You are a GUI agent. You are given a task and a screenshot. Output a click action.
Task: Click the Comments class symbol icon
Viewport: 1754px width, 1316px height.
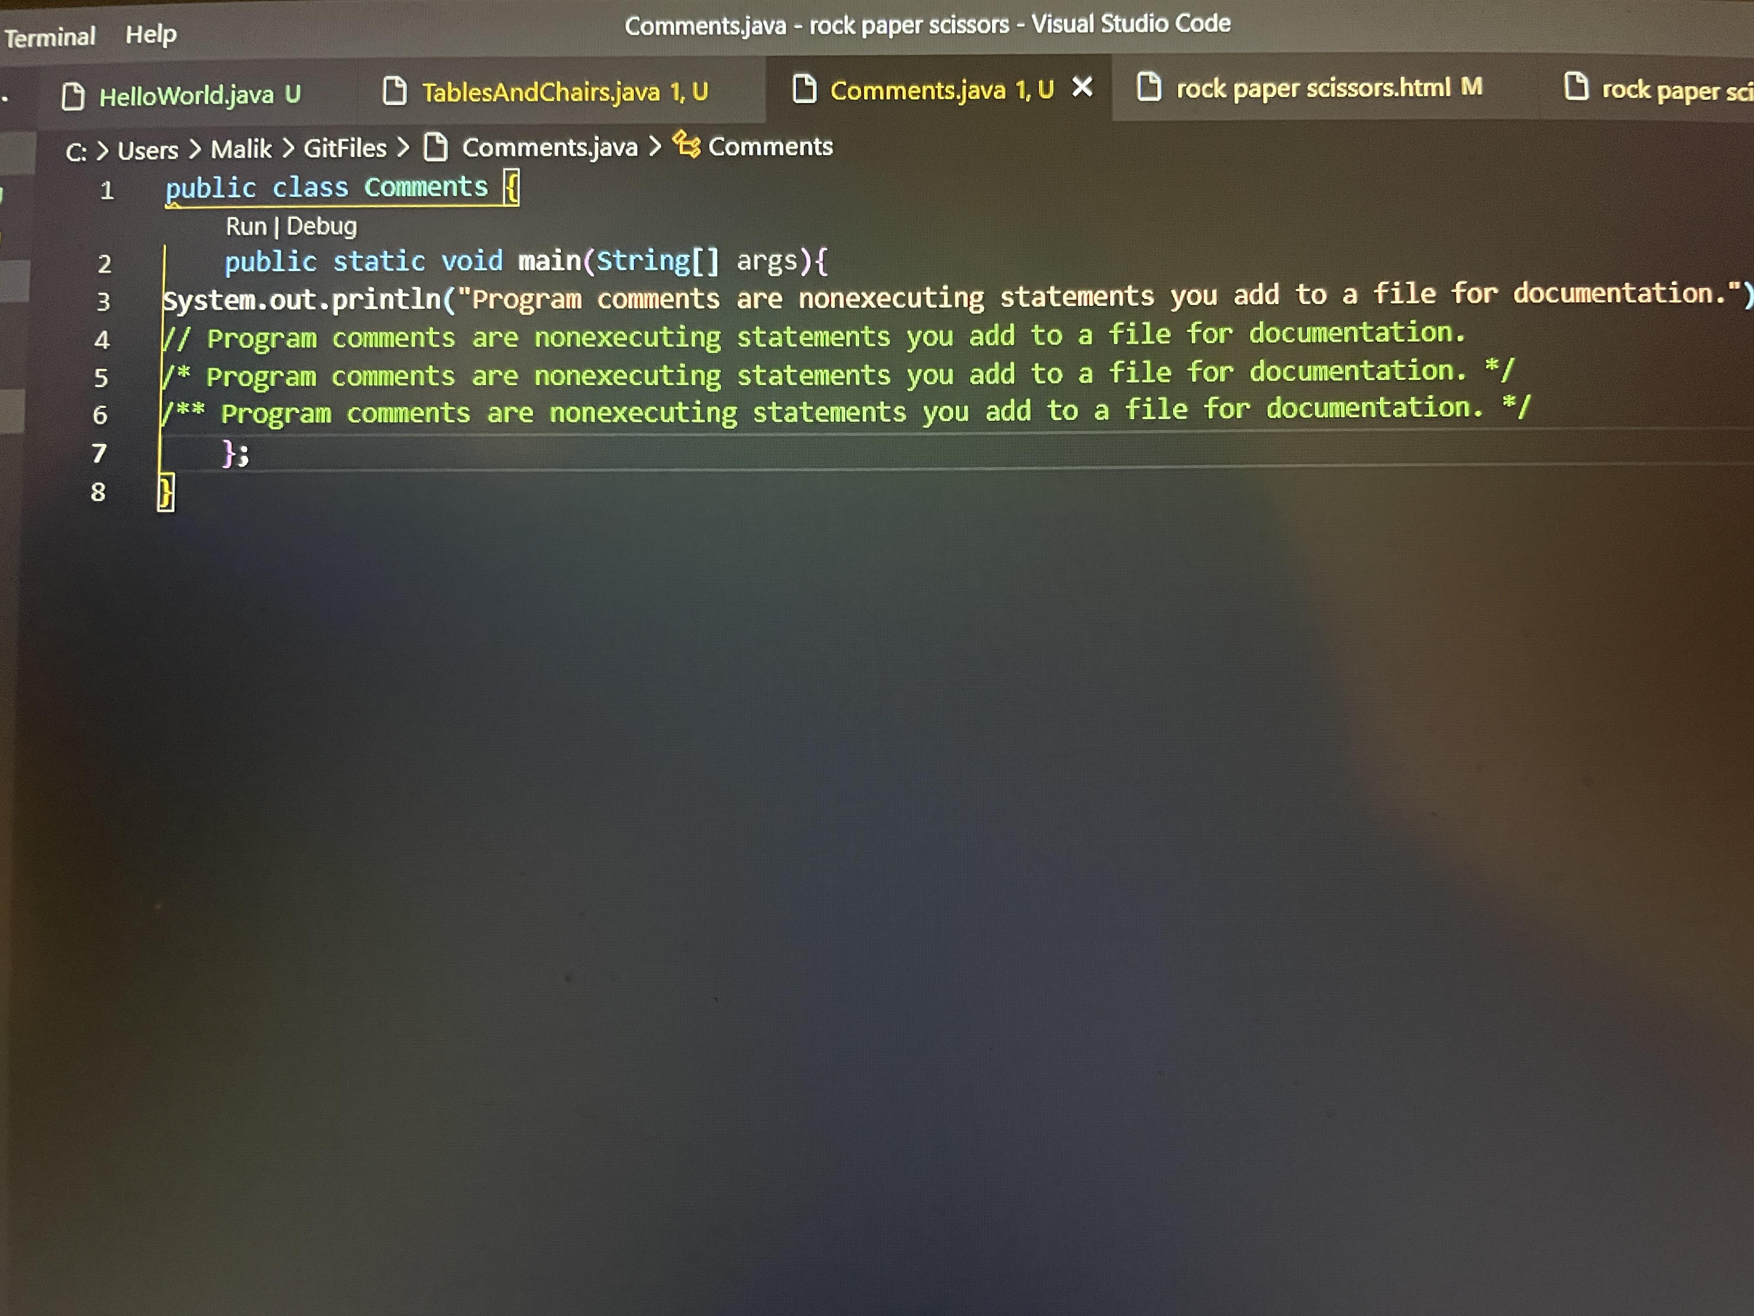pos(687,144)
